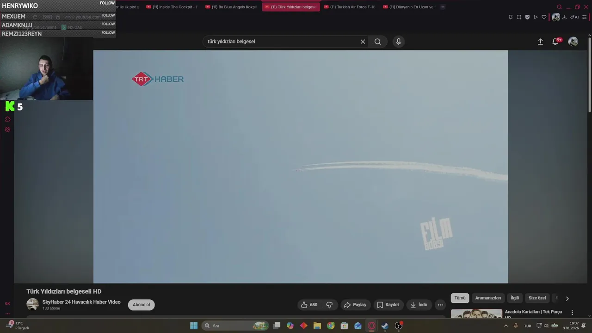Open Task View on the taskbar

pyautogui.click(x=277, y=326)
